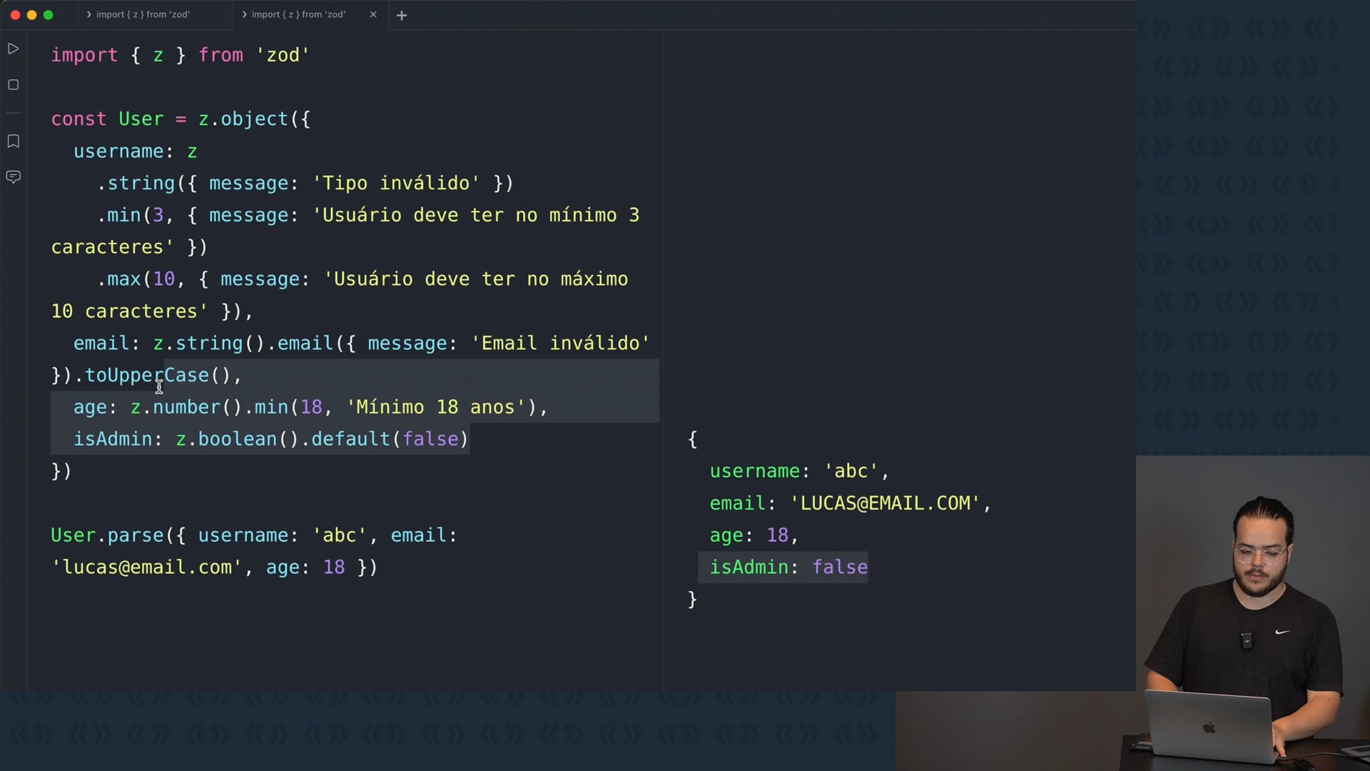Select the second 'import { z }' tab

(298, 14)
